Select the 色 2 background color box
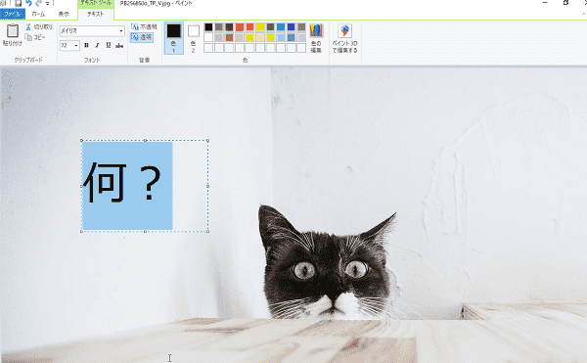Image resolution: width=587 pixels, height=363 pixels. pyautogui.click(x=194, y=38)
